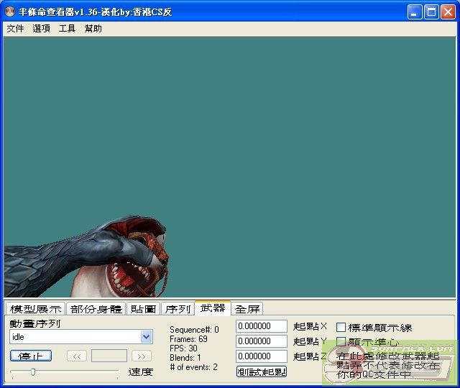Image resolution: width=460 pixels, height=388 pixels.
Task: Click the 測試起點 button
Action: tap(262, 371)
